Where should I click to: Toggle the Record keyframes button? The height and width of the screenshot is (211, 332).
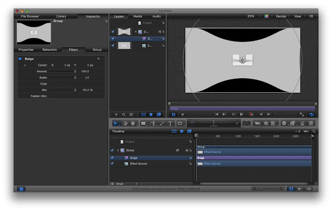(251, 115)
